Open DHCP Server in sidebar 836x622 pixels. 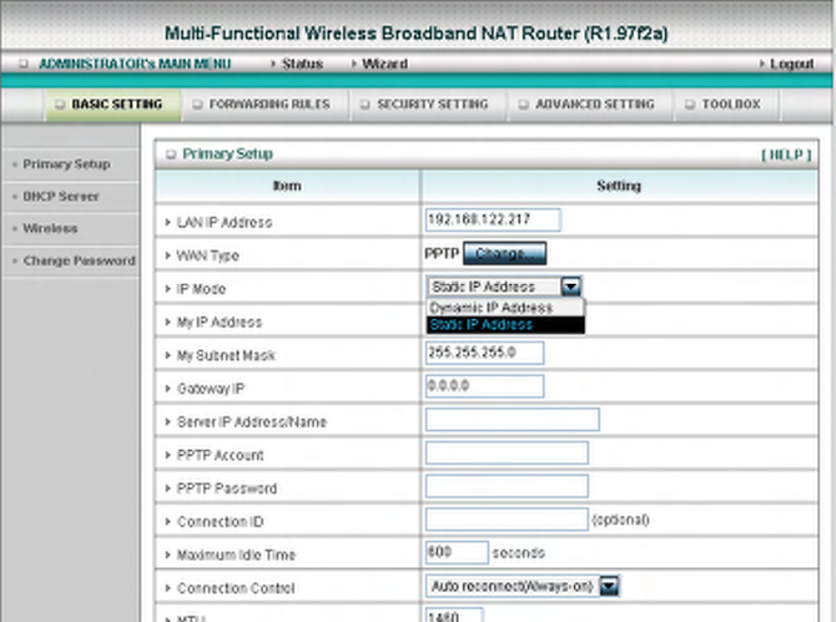61,196
